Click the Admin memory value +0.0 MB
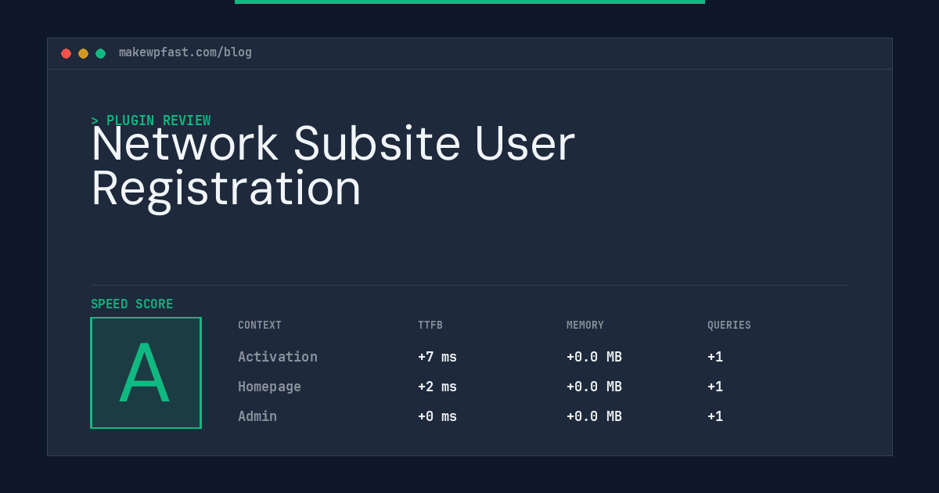 click(594, 416)
